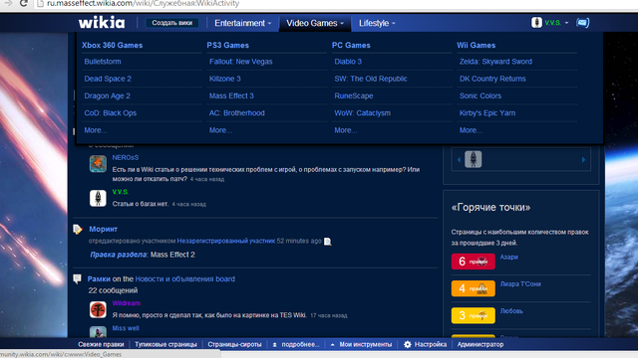Click Wildream user avatar
The width and height of the screenshot is (638, 358).
(x=98, y=309)
